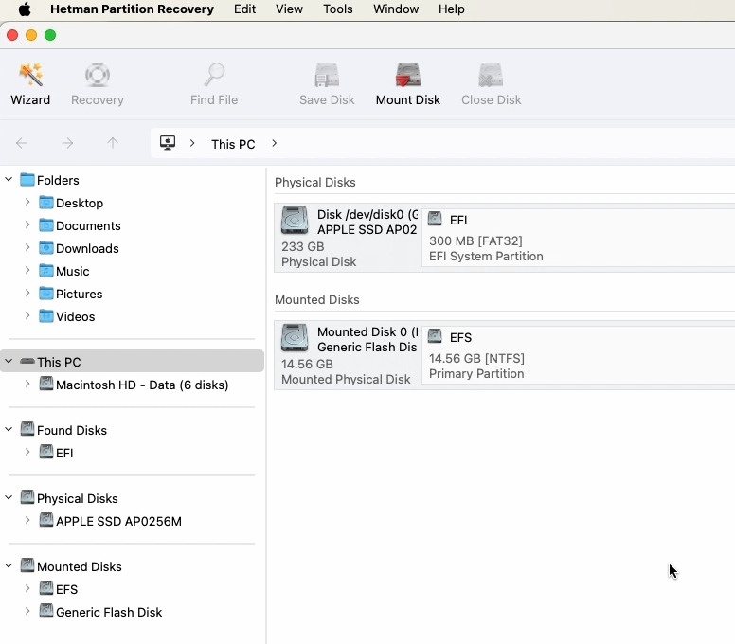
Task: Expand the EFI node under Found Disks
Action: [27, 453]
